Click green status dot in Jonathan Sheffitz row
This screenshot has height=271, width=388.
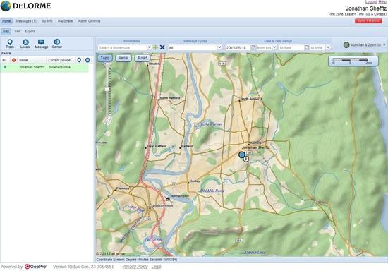point(5,67)
